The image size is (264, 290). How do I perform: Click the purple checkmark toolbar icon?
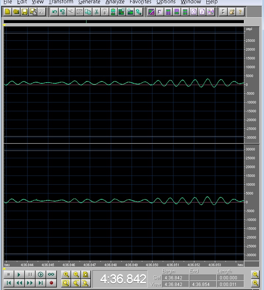(x=160, y=12)
